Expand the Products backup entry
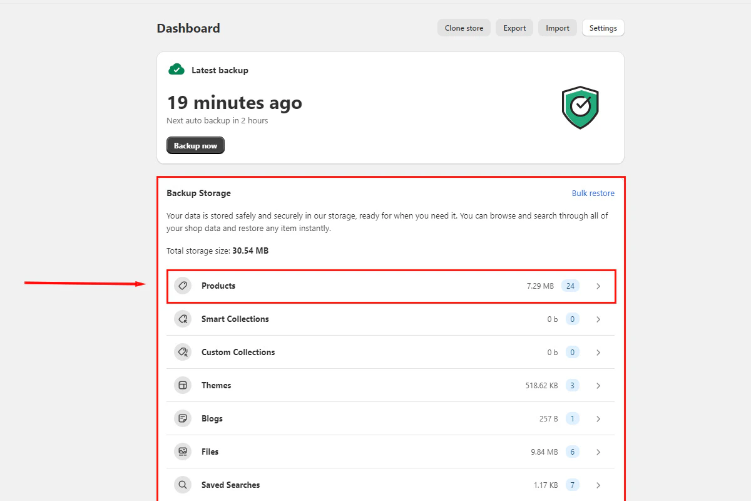The image size is (751, 501). pyautogui.click(x=598, y=286)
